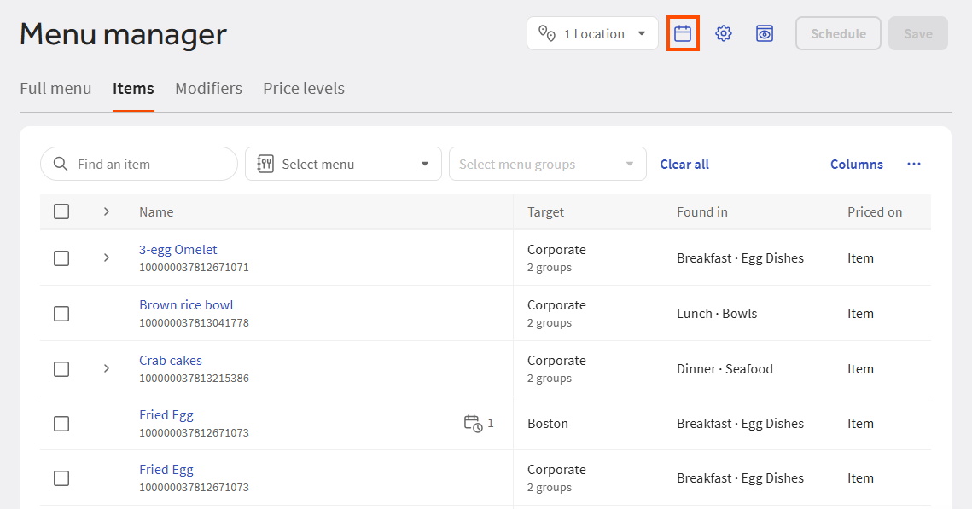Click the search magnifier in the item search field
Screen dimensions: 972x509
click(60, 164)
